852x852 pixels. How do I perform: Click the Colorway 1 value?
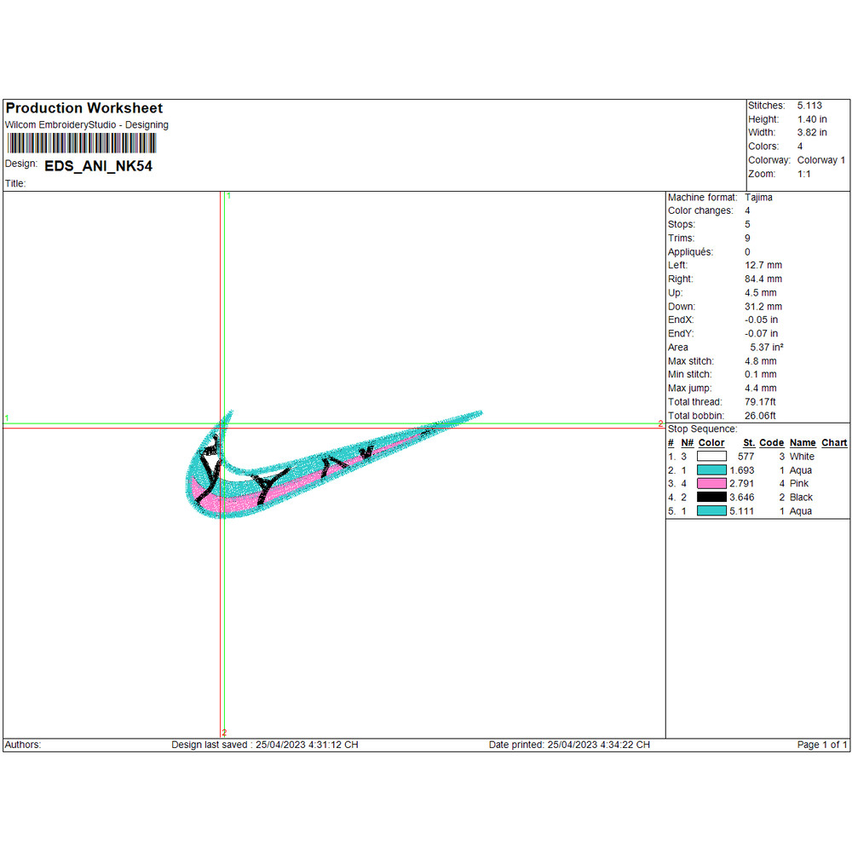click(x=820, y=160)
